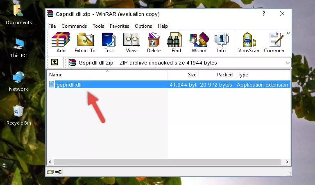The width and height of the screenshot is (315, 185).
Task: Sort by Packed column header
Action: pos(217,75)
